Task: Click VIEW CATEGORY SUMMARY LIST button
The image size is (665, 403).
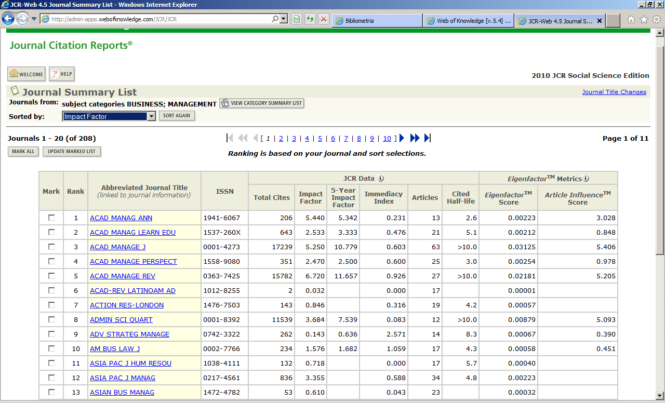Action: [x=261, y=103]
